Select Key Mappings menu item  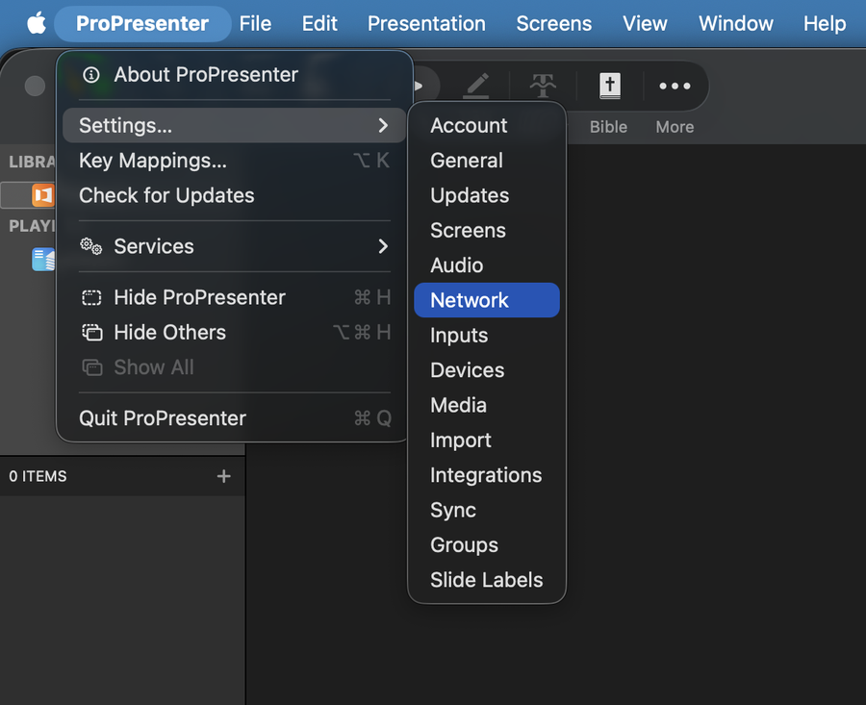(235, 161)
